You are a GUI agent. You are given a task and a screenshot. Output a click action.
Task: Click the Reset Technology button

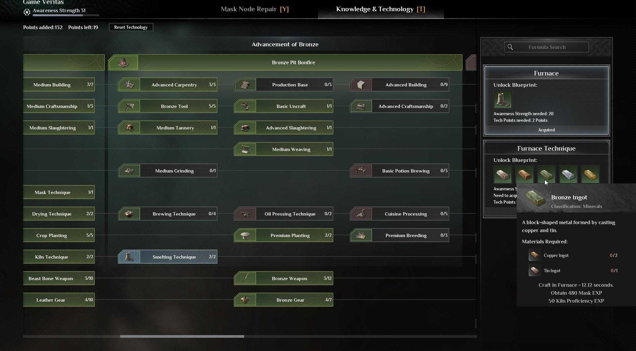pos(131,27)
